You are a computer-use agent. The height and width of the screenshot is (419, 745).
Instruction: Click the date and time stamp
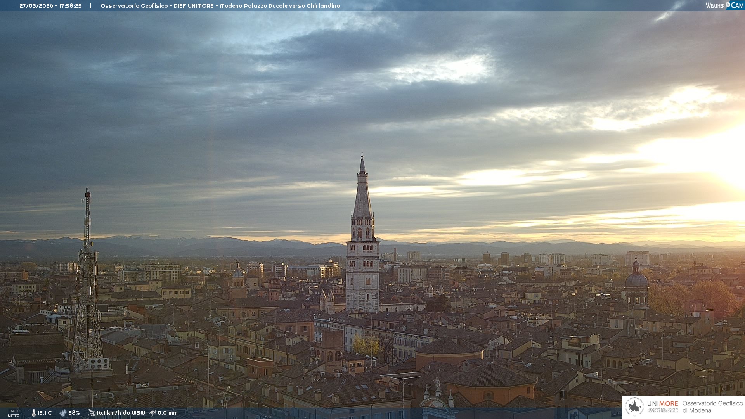pos(50,6)
